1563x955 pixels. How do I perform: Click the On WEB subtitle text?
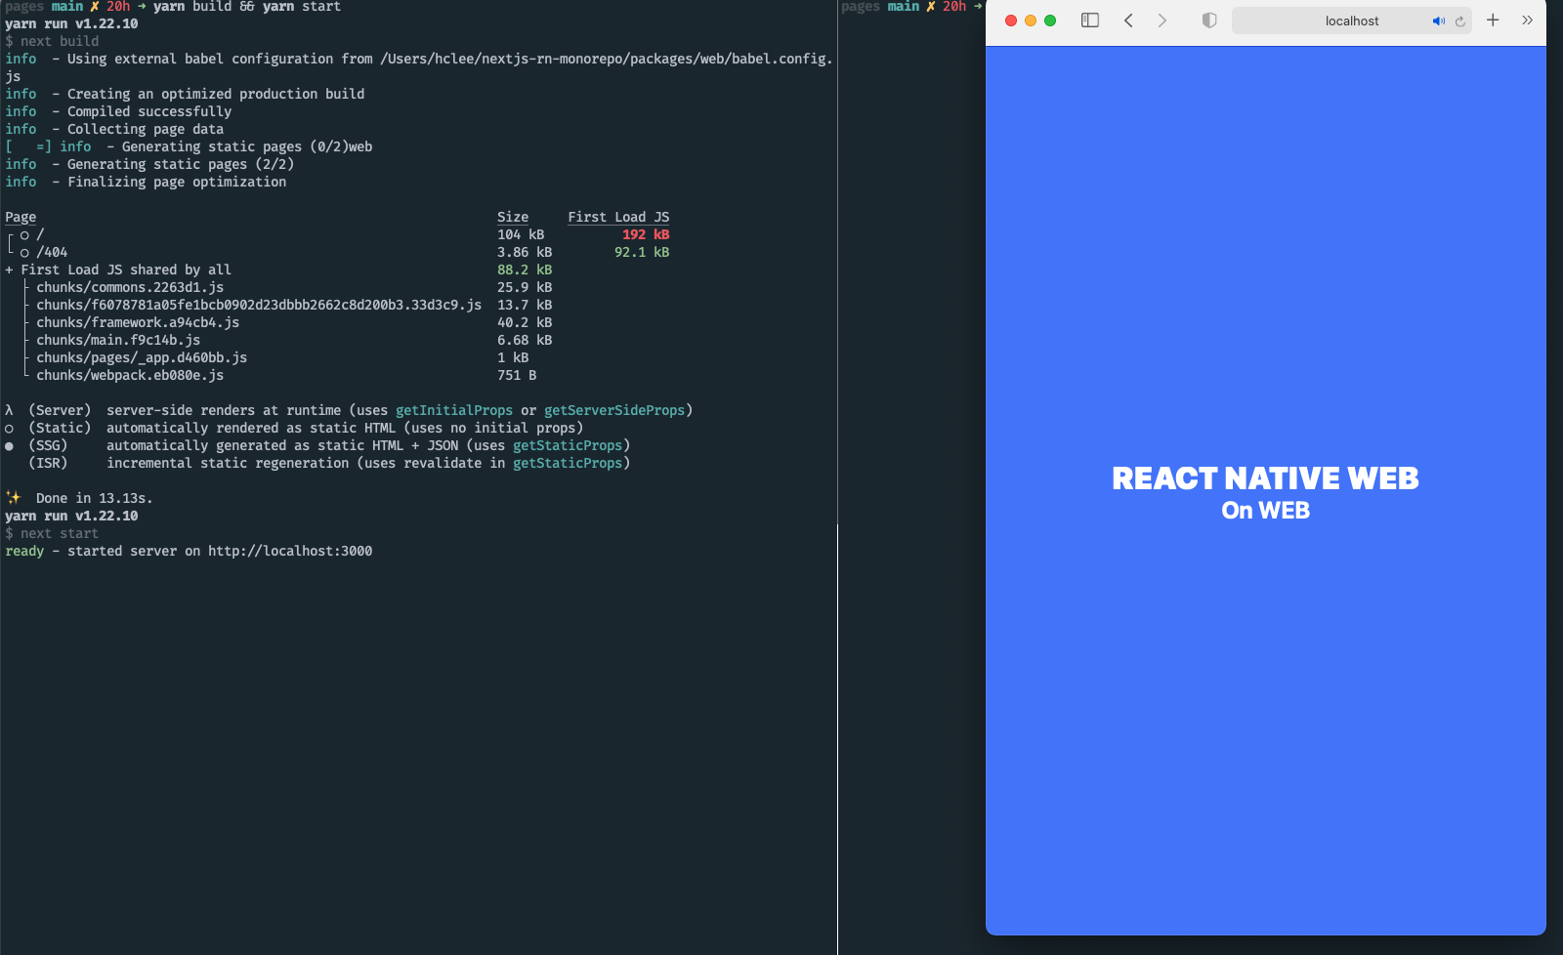[x=1265, y=511]
